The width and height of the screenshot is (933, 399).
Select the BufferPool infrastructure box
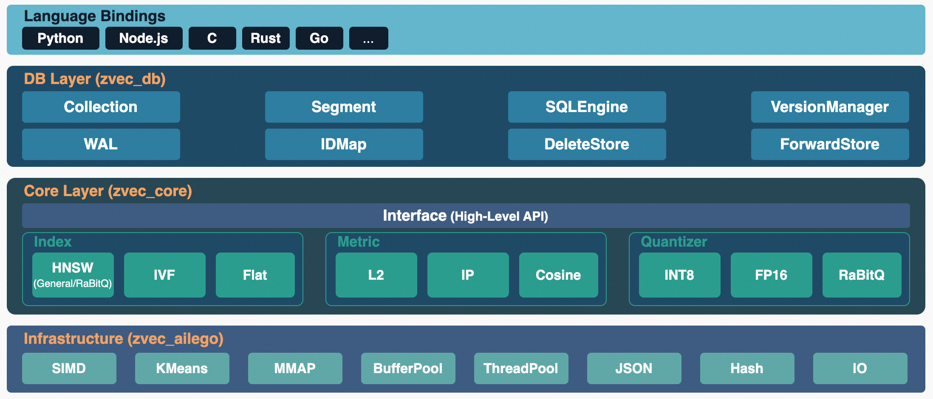408,368
